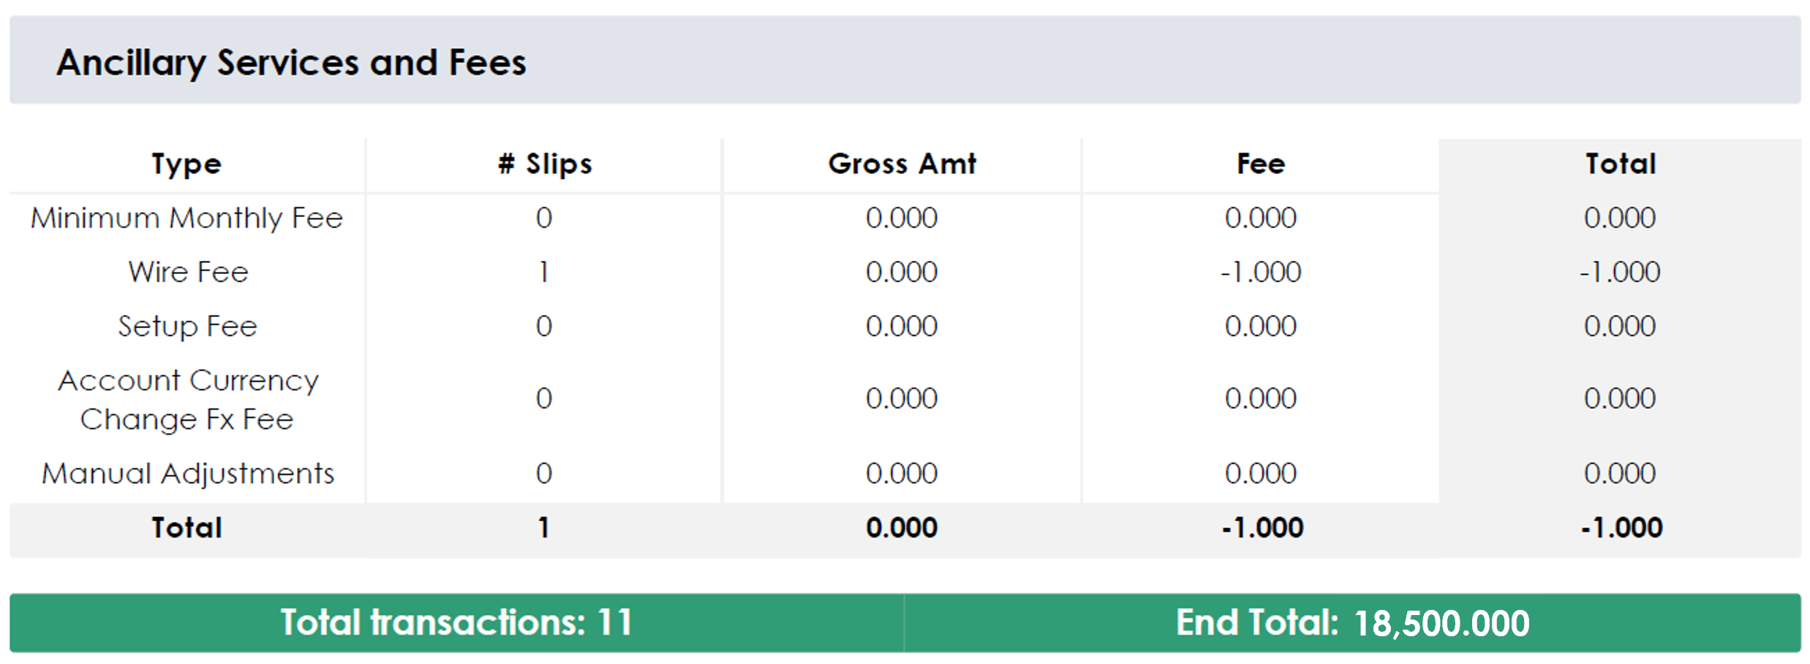Click the Setup Fee row label
The height and width of the screenshot is (664, 1810).
click(x=188, y=327)
